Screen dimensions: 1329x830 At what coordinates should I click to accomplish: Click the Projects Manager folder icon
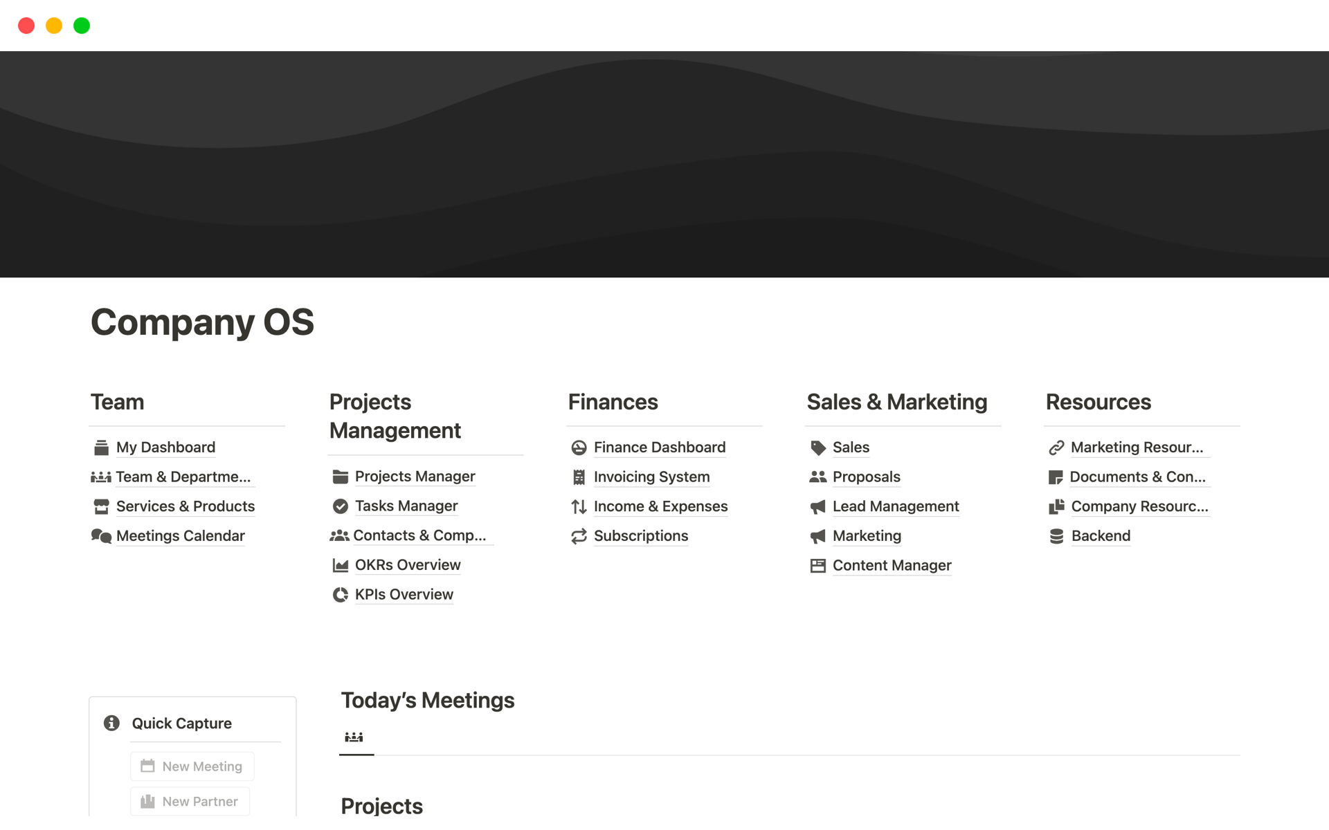pos(340,477)
